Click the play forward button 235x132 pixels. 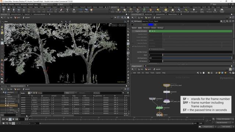click(x=13, y=119)
